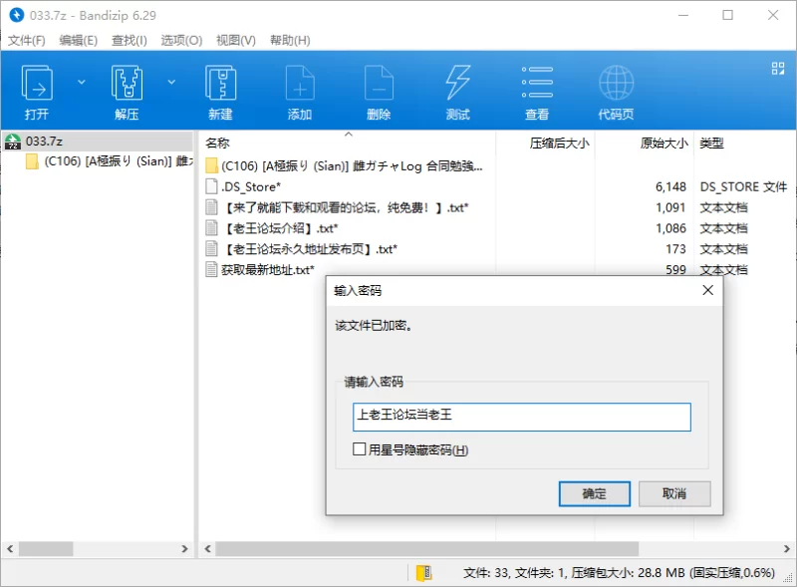Click the 查看 (View) list icon
The image size is (797, 587).
(537, 83)
